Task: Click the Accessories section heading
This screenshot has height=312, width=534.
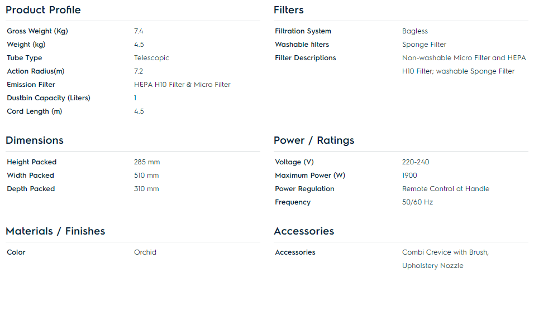Action: pyautogui.click(x=304, y=231)
